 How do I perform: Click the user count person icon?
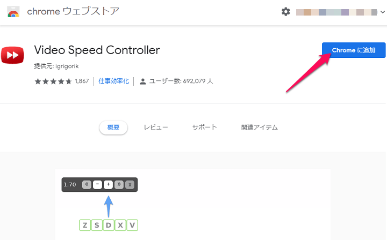click(142, 81)
